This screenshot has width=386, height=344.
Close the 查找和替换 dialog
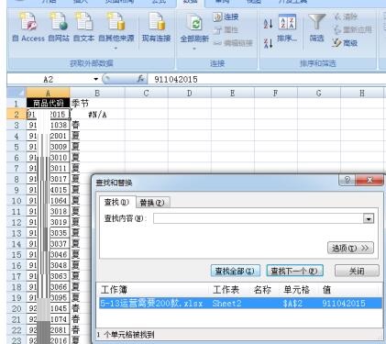coord(369,180)
